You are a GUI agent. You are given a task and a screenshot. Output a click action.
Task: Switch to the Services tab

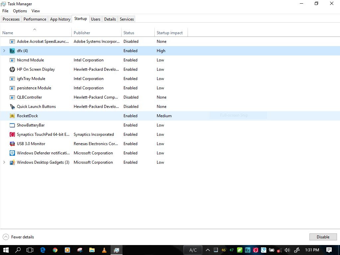click(x=127, y=19)
